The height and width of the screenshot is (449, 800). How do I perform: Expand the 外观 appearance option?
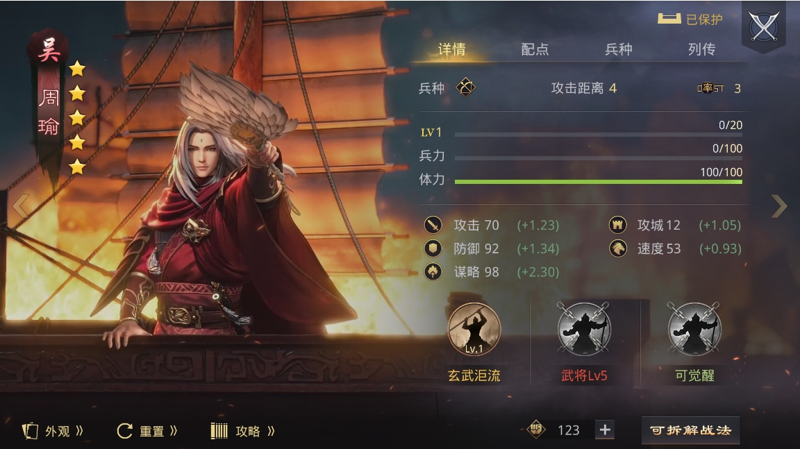(x=53, y=431)
